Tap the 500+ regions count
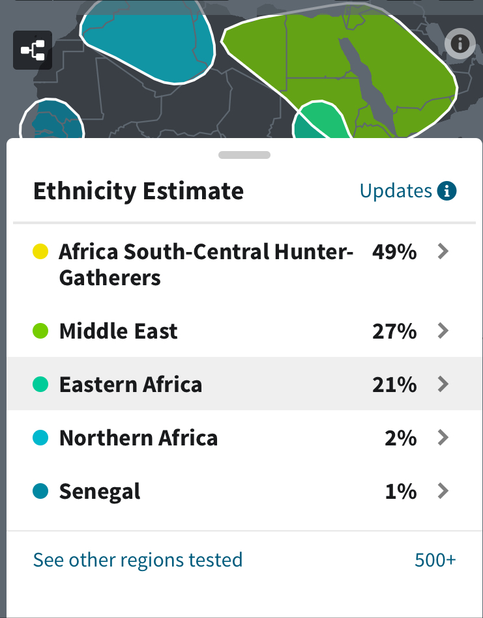This screenshot has height=618, width=483. click(435, 560)
